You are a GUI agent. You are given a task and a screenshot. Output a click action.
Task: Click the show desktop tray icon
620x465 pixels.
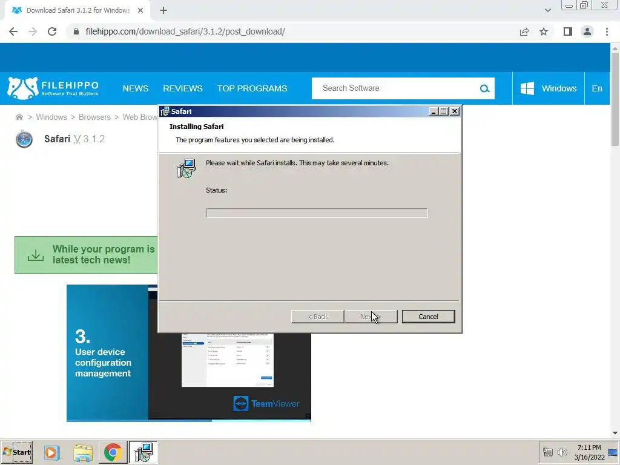(613, 452)
